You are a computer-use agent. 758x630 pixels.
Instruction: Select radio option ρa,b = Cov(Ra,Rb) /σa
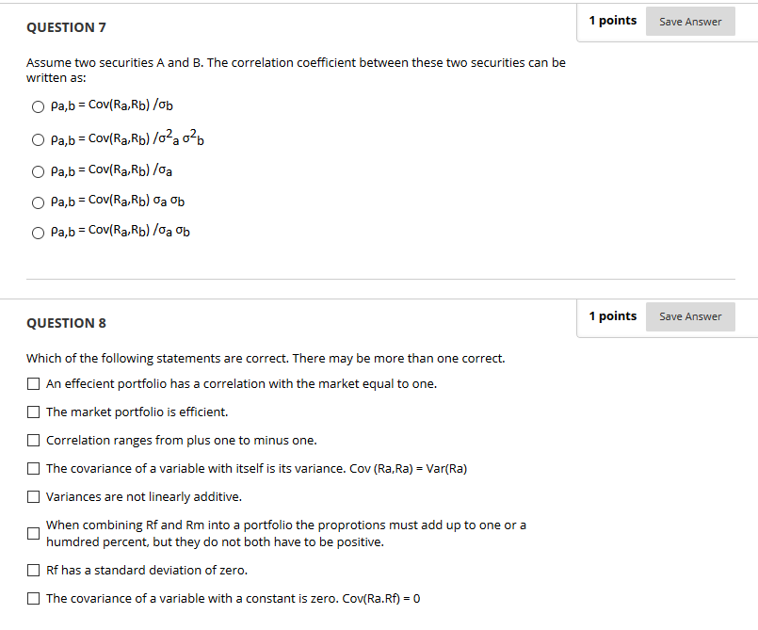tap(38, 170)
